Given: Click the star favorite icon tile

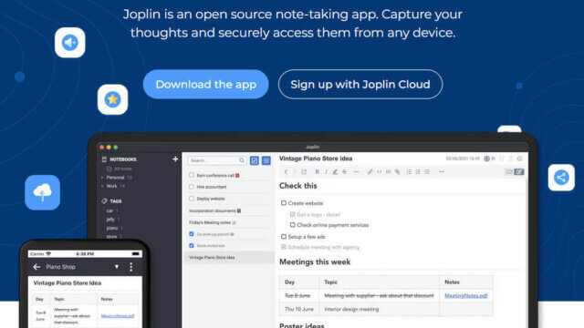Looking at the screenshot, I should coord(112,99).
